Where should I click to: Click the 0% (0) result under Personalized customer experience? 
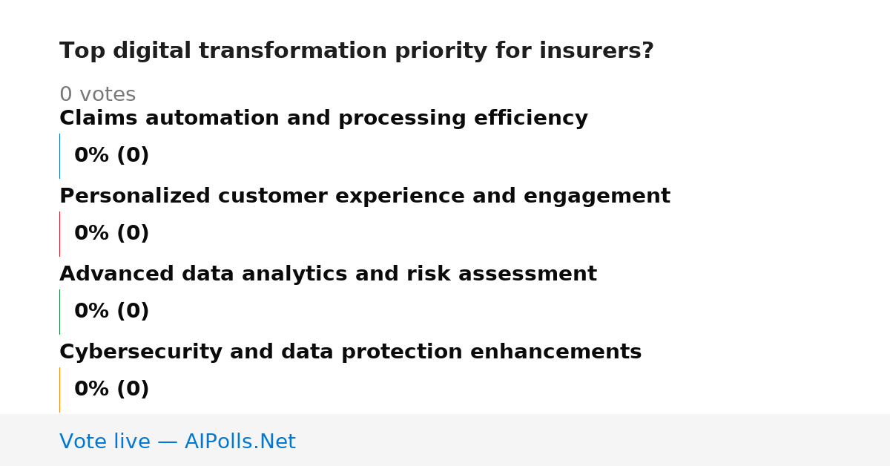click(x=112, y=234)
